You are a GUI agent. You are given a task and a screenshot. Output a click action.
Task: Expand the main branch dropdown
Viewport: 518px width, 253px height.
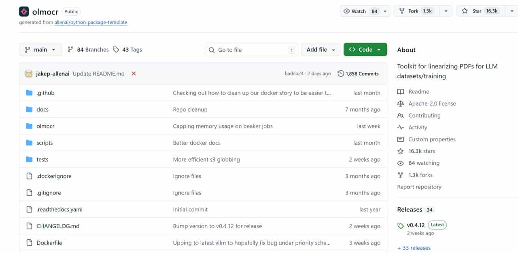click(x=40, y=50)
